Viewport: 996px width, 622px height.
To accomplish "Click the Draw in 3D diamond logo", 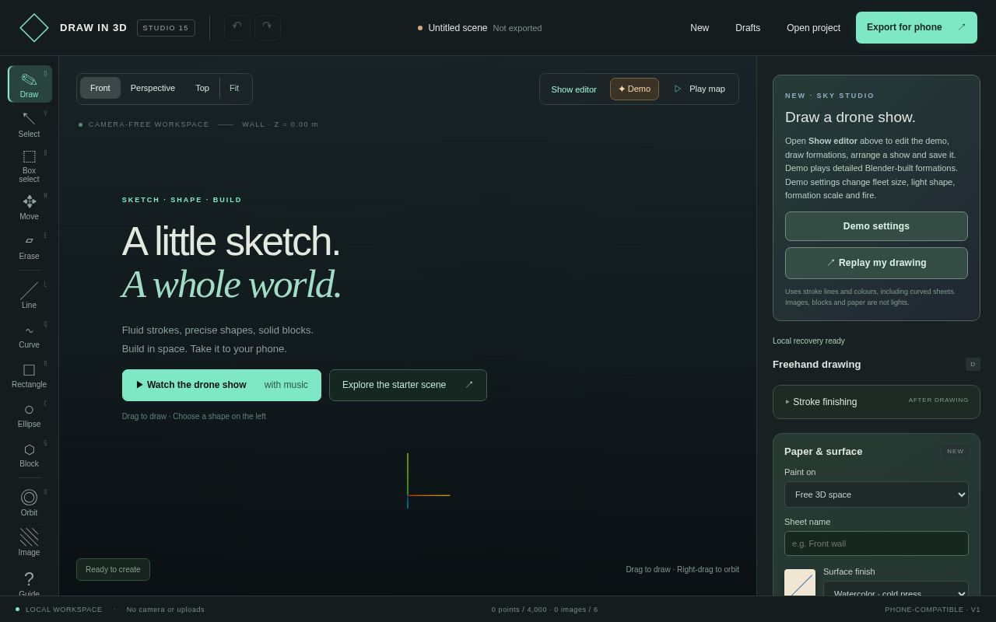I will tap(34, 28).
